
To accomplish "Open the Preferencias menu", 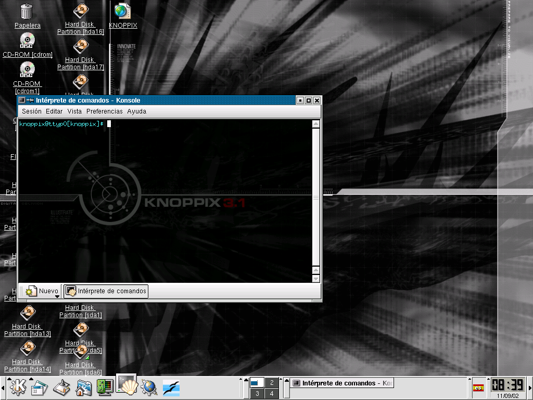I will pyautogui.click(x=104, y=111).
